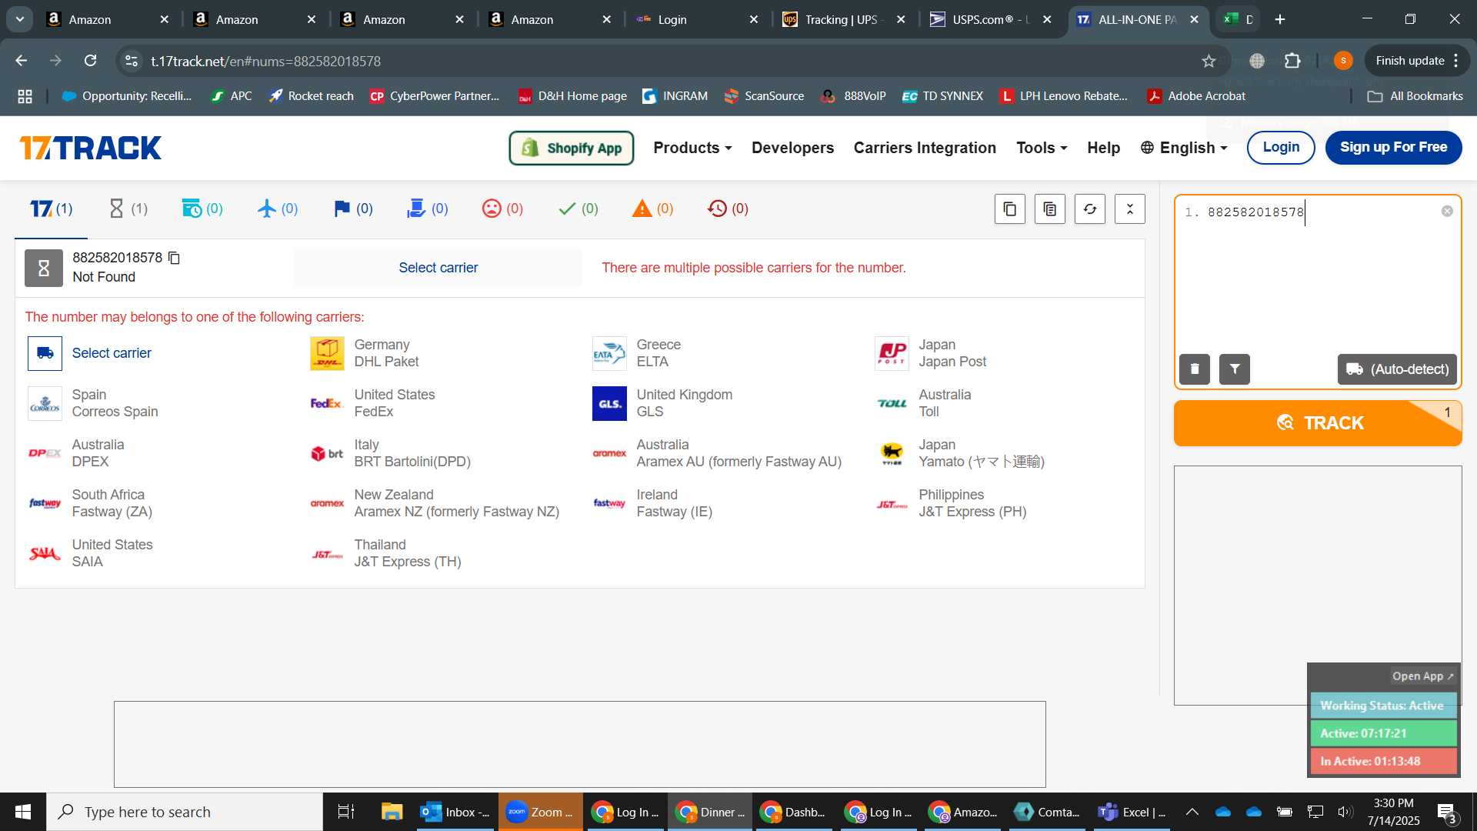Collapse all tracking results icon
The image size is (1477, 831).
(x=1130, y=209)
